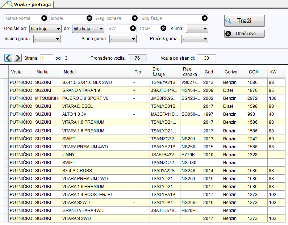Select the SX 4 S CROSS row
The height and width of the screenshot is (225, 288).
[x=147, y=170]
